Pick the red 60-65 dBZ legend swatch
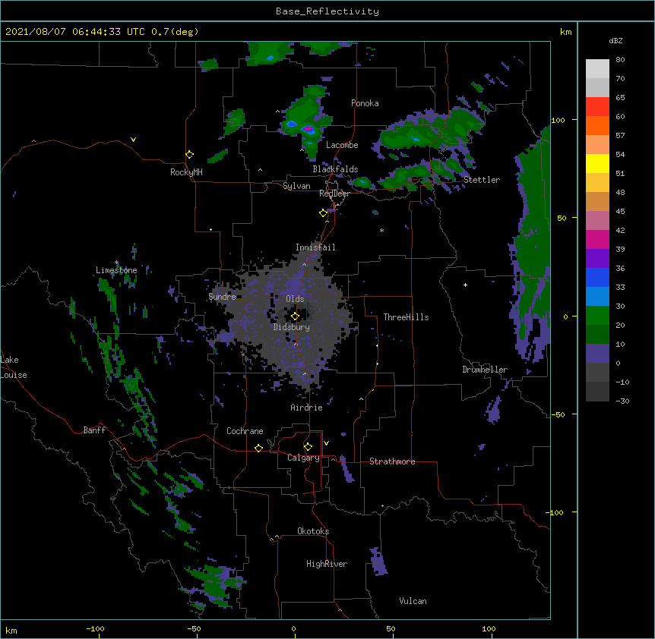This screenshot has width=655, height=639. point(597,106)
